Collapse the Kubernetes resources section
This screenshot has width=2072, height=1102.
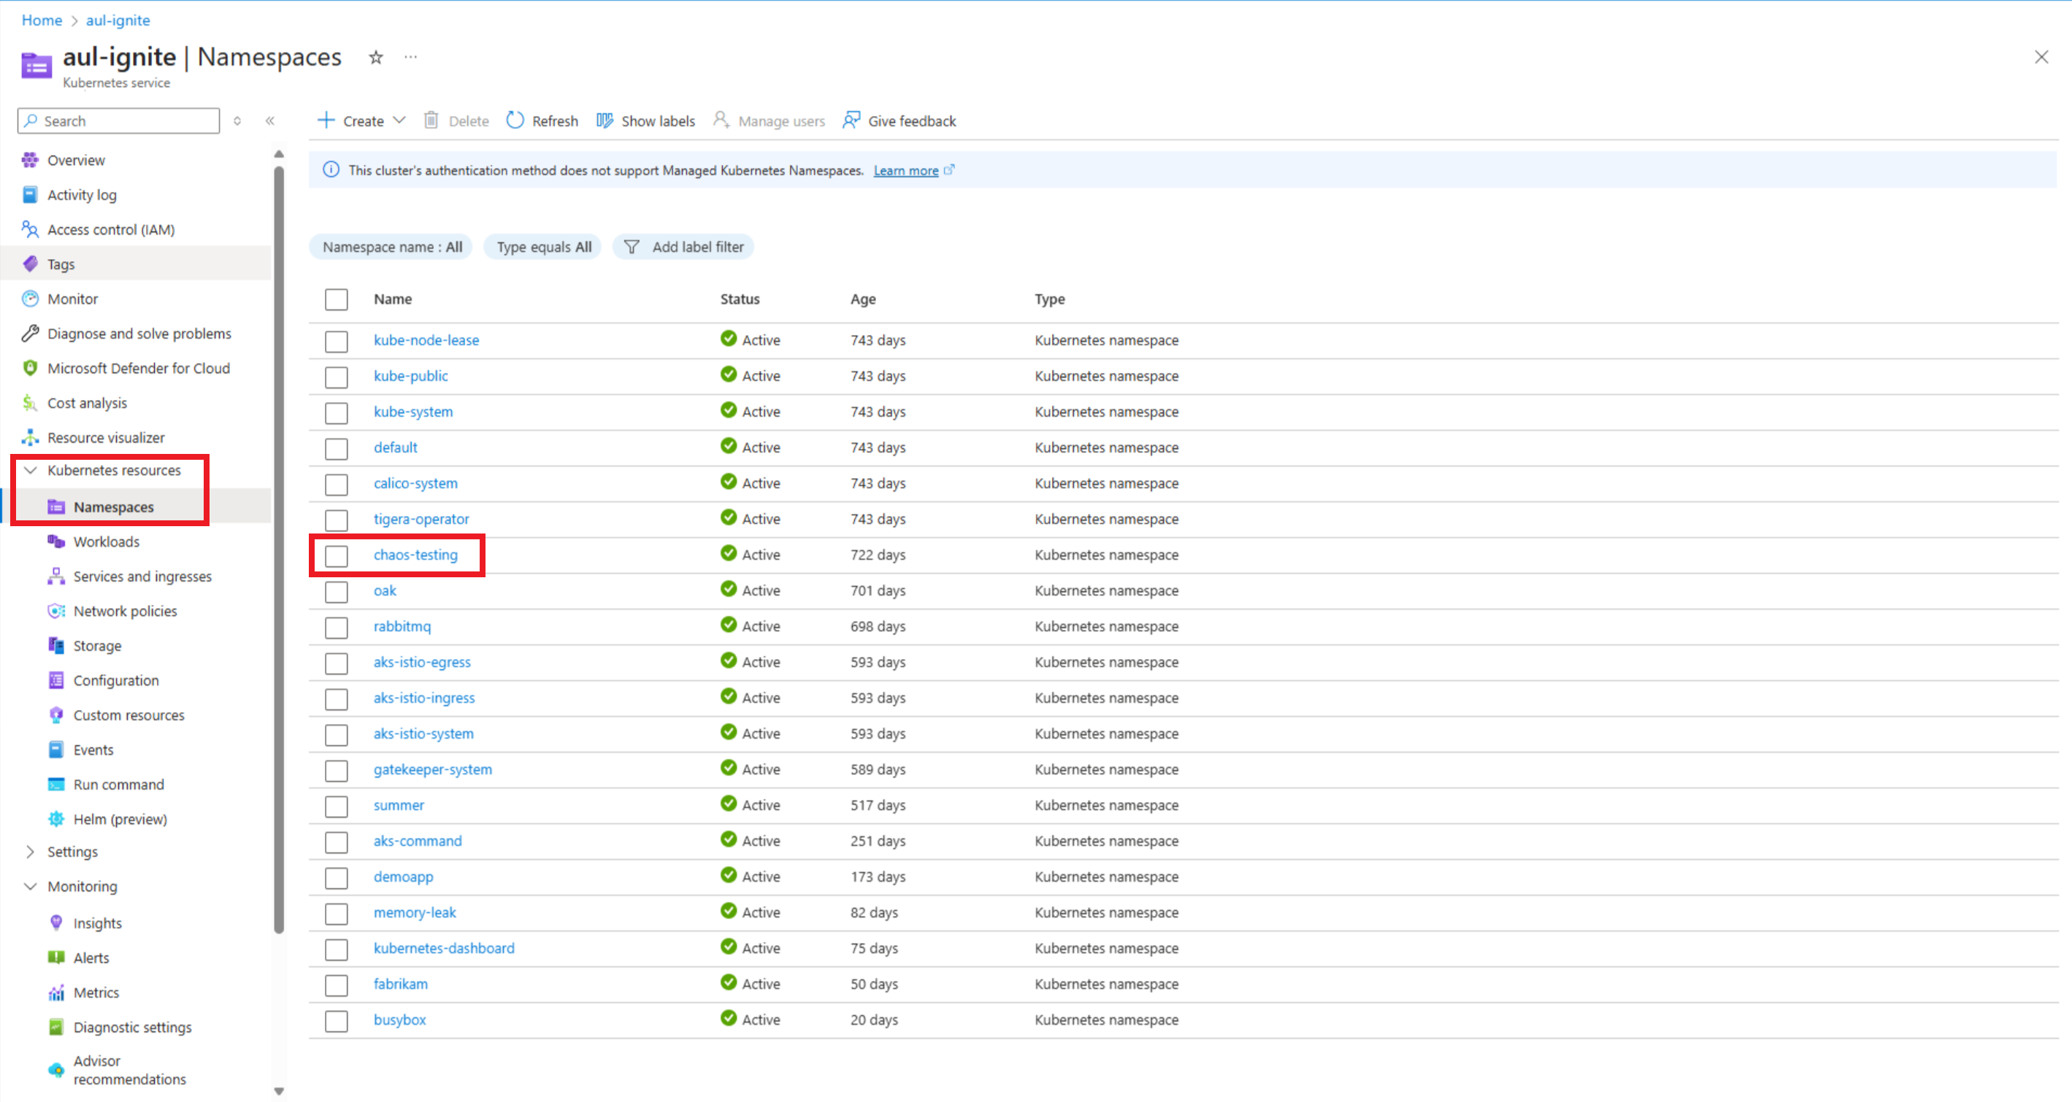[x=31, y=470]
